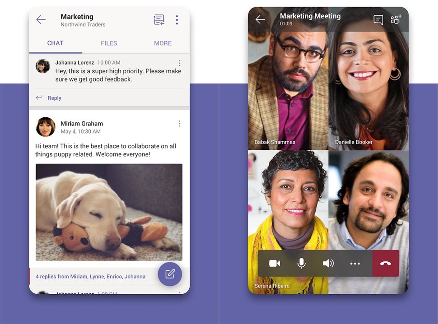Open the thread with 4 replies

[90, 276]
